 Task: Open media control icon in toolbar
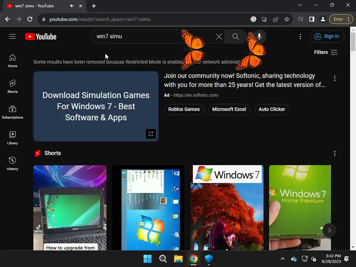tap(300, 19)
